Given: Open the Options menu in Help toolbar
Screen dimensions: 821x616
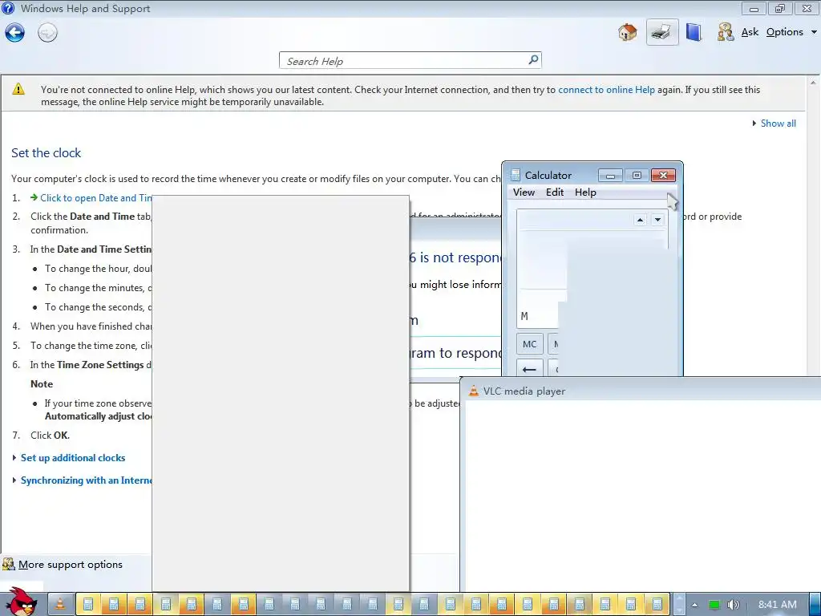Looking at the screenshot, I should (784, 32).
